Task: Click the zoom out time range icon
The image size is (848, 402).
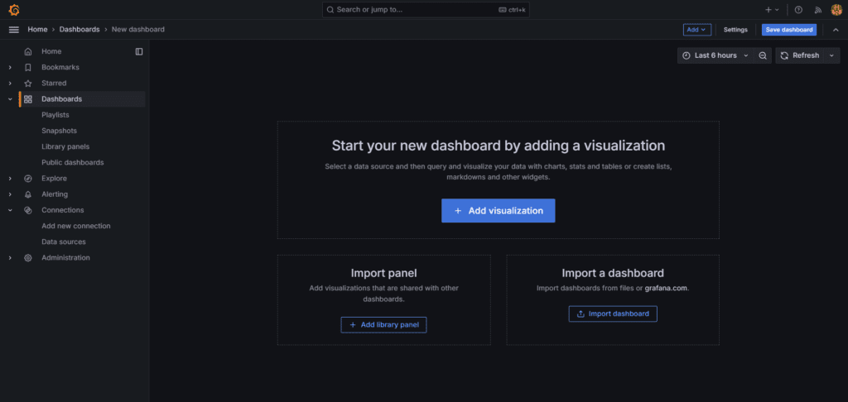Action: tap(763, 55)
